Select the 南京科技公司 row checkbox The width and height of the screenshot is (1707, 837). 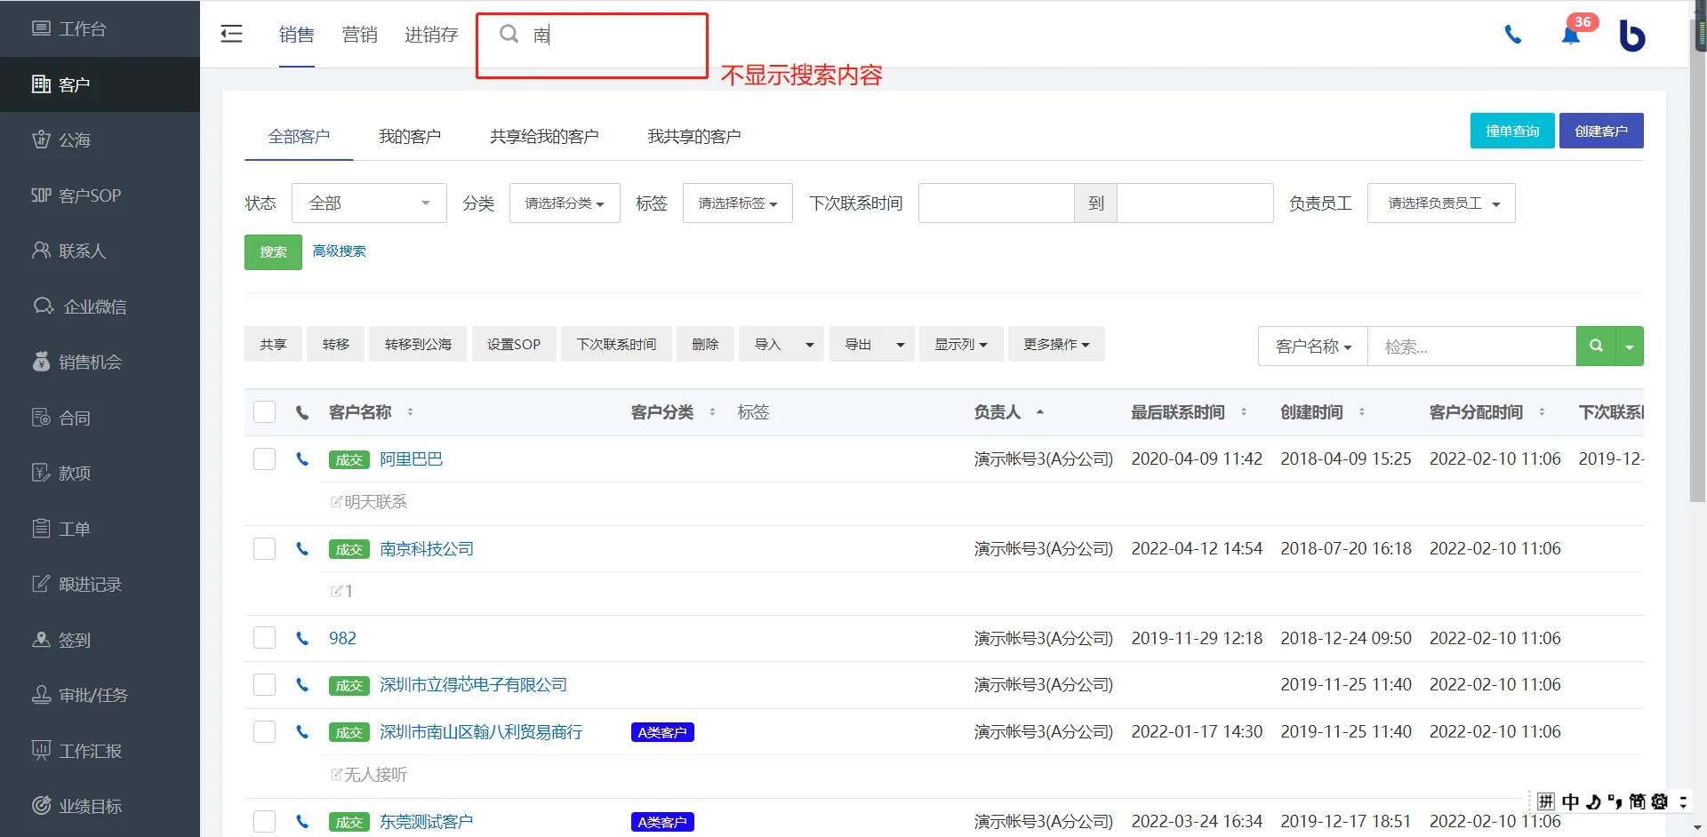click(x=264, y=549)
